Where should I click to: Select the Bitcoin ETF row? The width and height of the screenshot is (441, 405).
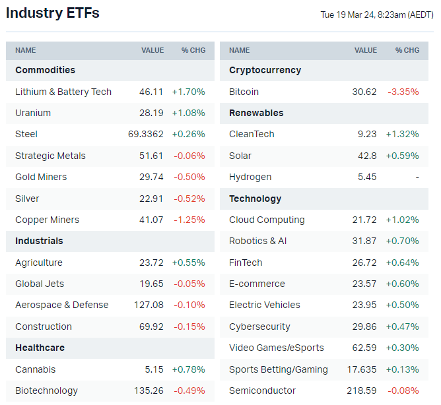pyautogui.click(x=244, y=92)
